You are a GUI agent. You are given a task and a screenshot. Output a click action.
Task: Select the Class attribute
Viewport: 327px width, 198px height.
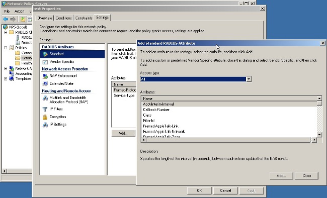(x=229, y=115)
